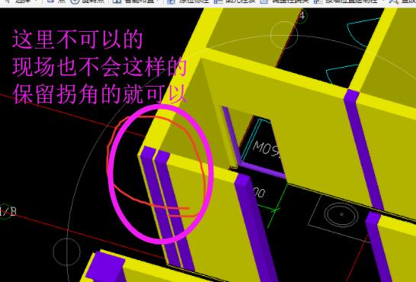Activate the 旋转点 rotate-point tool
The width and height of the screenshot is (416, 282).
87,2
